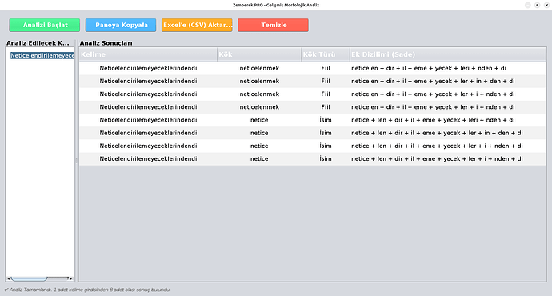
Task: Copy results with Panoya Kopyala button
Action: [x=121, y=25]
